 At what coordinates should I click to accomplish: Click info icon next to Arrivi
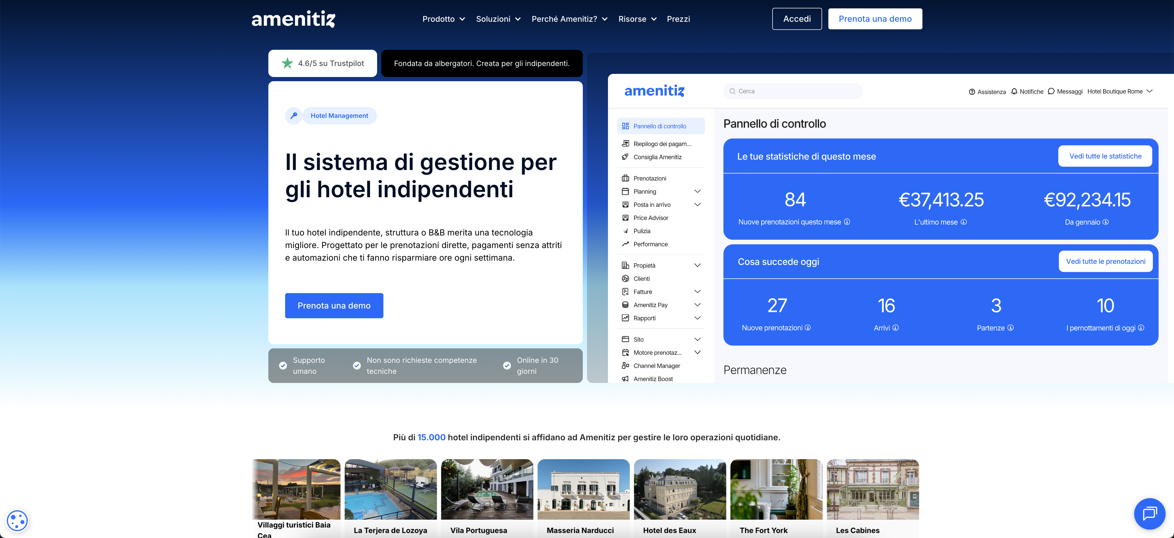click(895, 327)
